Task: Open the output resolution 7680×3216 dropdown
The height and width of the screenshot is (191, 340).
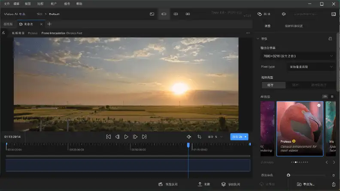Action: [297, 56]
